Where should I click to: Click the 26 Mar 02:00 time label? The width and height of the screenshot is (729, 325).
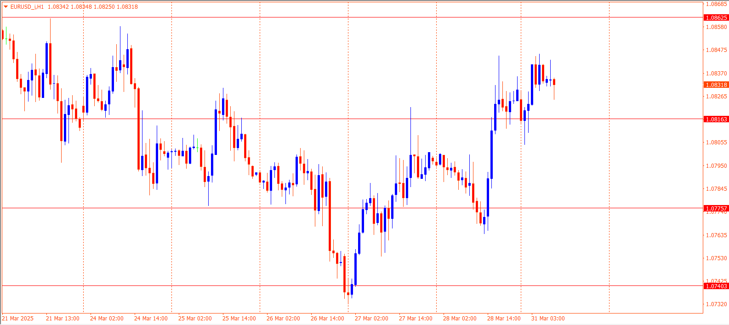click(283, 319)
